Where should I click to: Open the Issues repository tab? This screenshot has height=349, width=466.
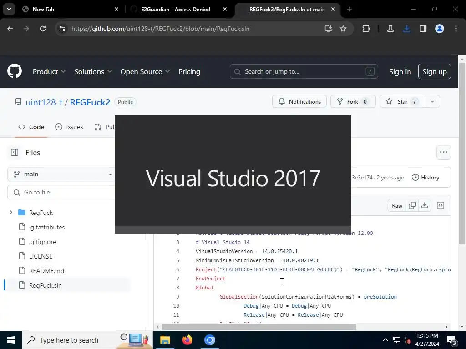click(x=69, y=127)
